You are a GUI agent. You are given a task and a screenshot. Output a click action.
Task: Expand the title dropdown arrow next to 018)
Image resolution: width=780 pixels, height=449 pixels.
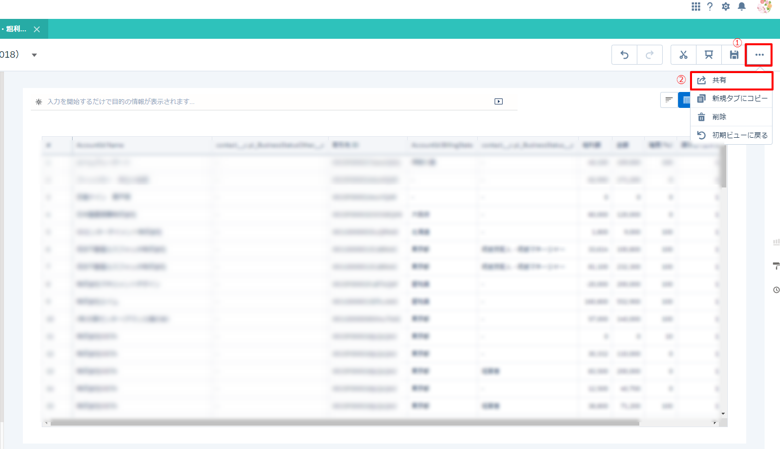[x=34, y=55]
